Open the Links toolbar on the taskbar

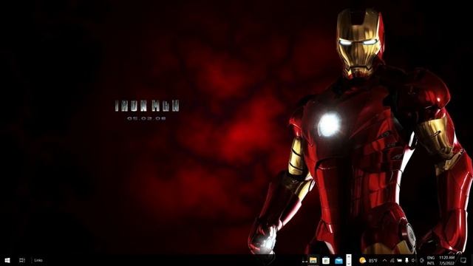[38, 260]
